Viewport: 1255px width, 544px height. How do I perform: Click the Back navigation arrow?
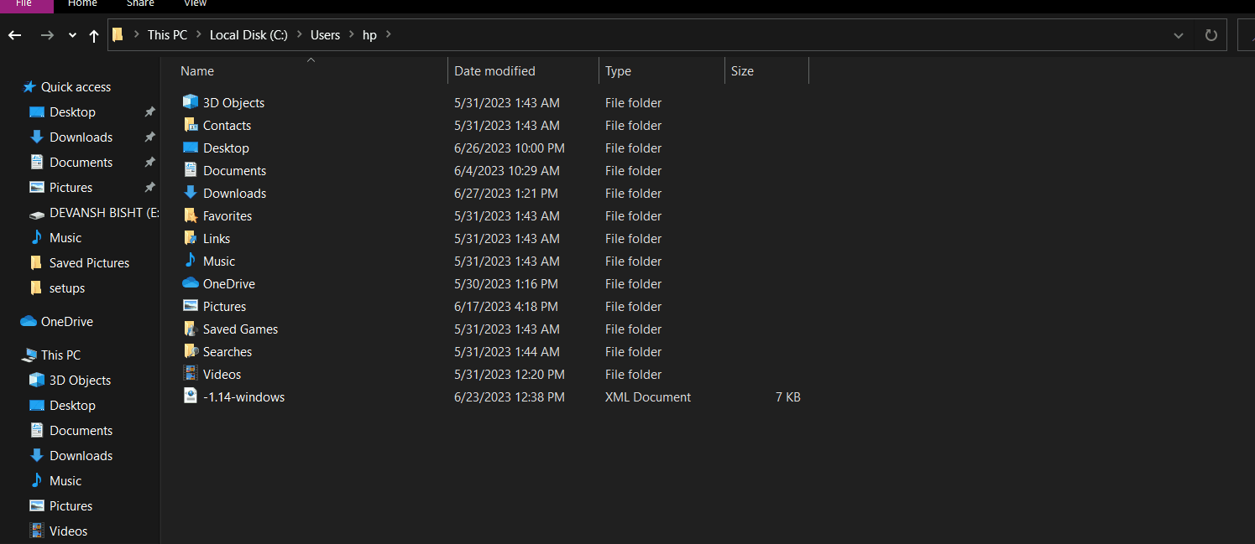pos(14,35)
